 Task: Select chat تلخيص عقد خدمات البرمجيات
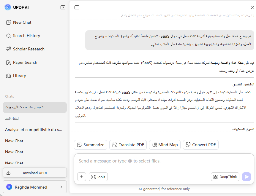pos(35,107)
